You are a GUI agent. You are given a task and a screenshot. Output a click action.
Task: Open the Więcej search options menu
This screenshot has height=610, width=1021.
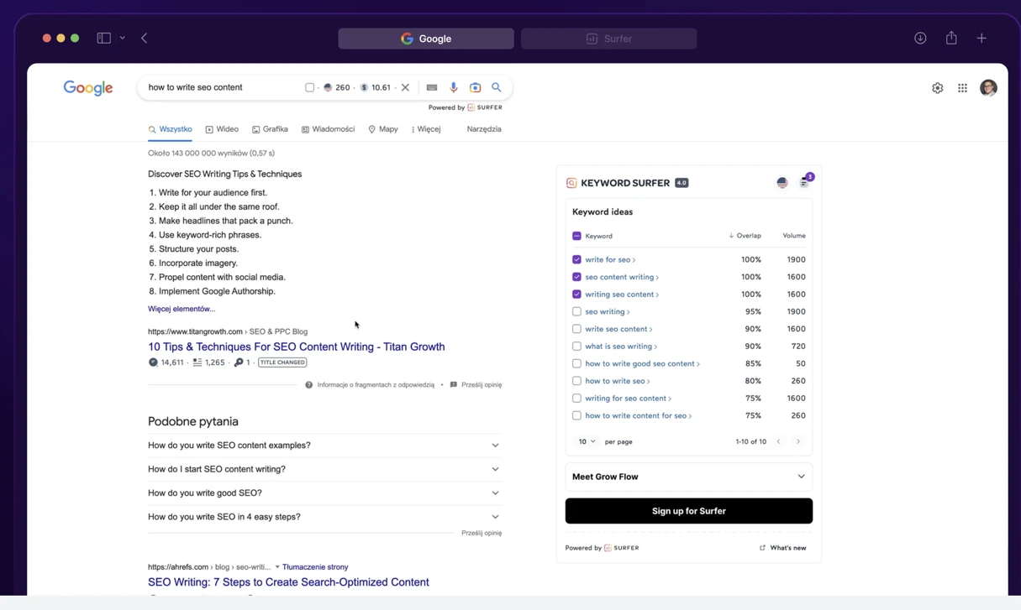(426, 129)
